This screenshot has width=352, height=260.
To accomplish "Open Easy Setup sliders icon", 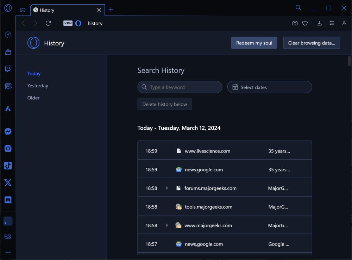I will (332, 23).
